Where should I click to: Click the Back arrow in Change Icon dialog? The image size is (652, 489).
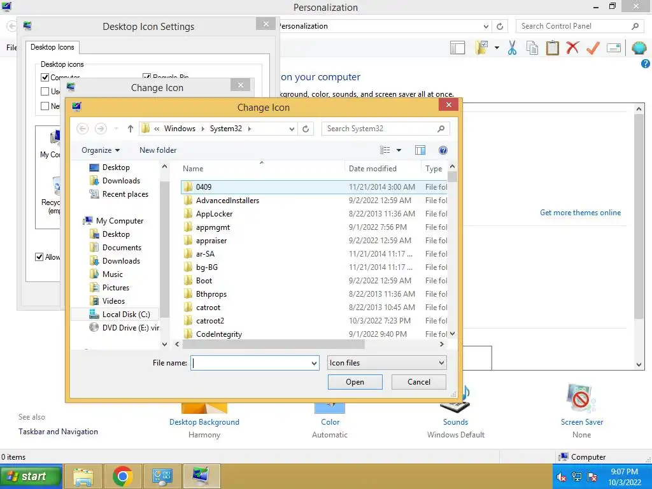tap(82, 129)
